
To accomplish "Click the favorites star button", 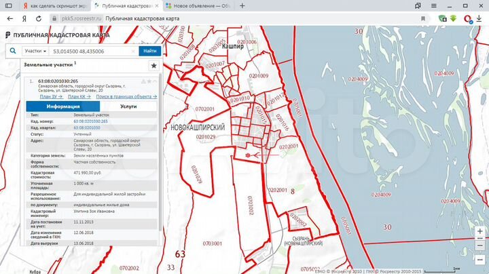I will pos(154,66).
